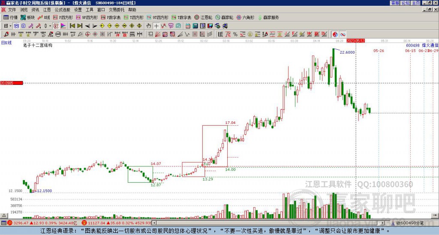This screenshot has width=439, height=235.
Task: Select the pencil drawing tool
Action: coord(6,34)
